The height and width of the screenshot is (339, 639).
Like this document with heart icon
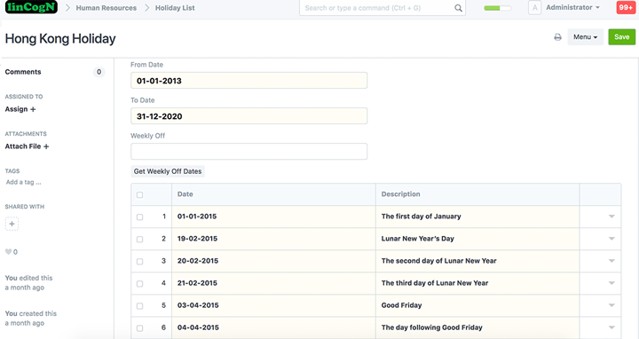(8, 252)
